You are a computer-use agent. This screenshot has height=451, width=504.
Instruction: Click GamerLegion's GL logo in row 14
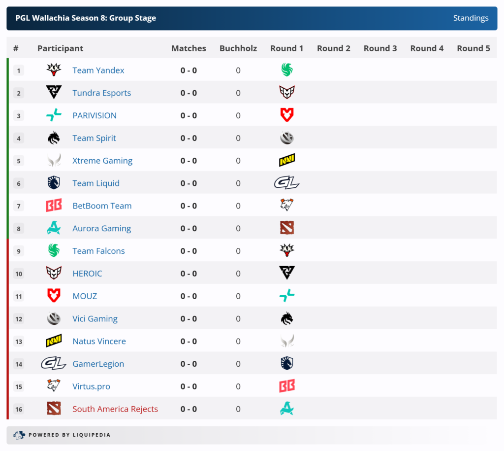pos(54,364)
